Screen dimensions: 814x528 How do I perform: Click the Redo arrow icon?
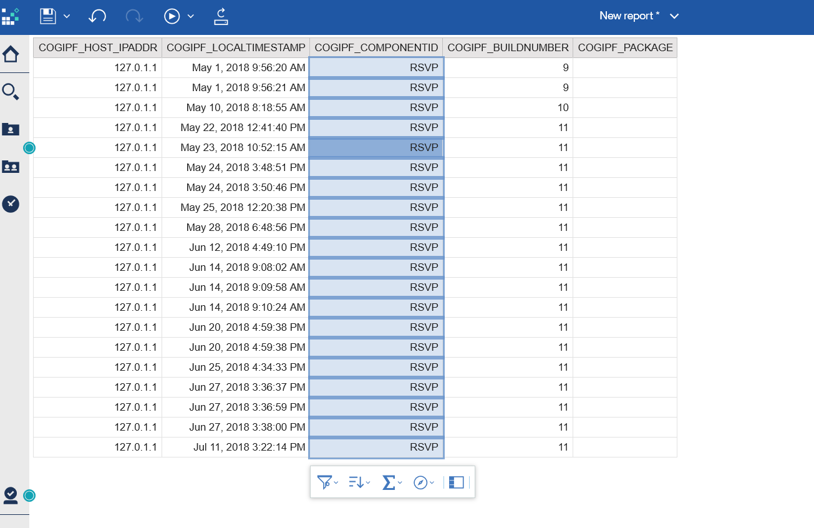(134, 16)
